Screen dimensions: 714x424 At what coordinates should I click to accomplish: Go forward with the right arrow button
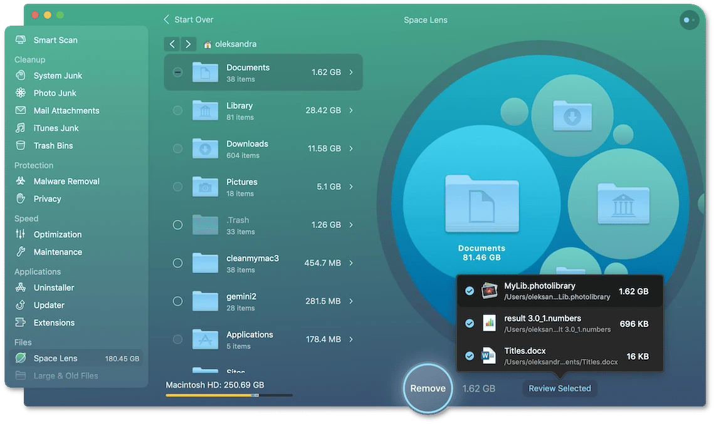click(188, 44)
